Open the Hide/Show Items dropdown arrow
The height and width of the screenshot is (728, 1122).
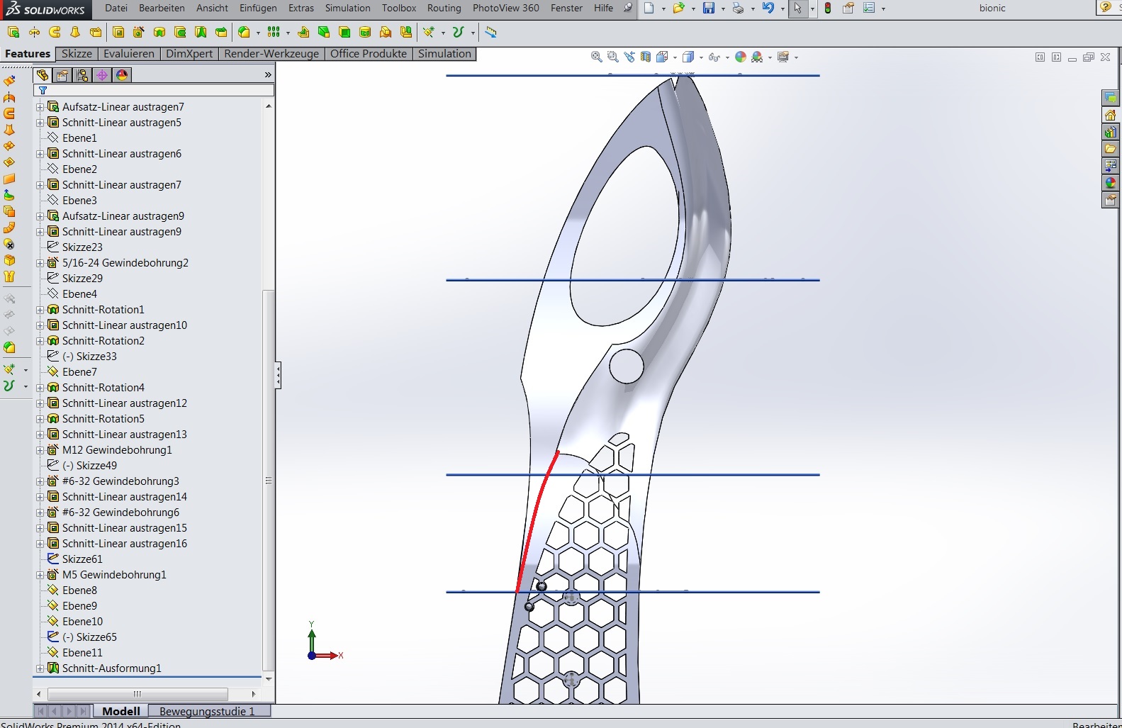pyautogui.click(x=727, y=57)
